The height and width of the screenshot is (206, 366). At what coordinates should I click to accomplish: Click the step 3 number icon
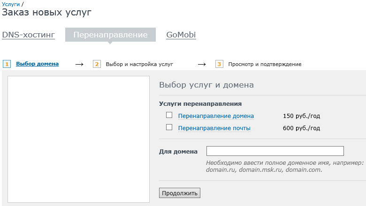[x=219, y=64]
